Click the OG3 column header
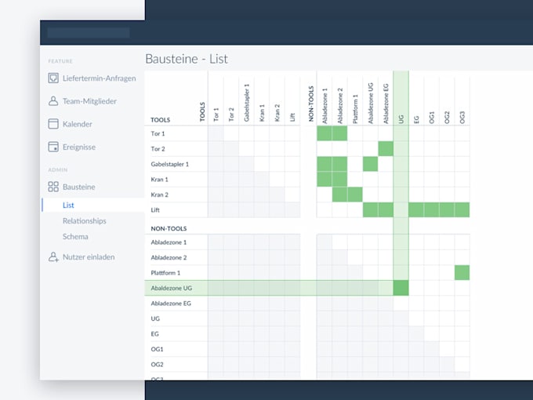This screenshot has height=400, width=533. pyautogui.click(x=462, y=118)
